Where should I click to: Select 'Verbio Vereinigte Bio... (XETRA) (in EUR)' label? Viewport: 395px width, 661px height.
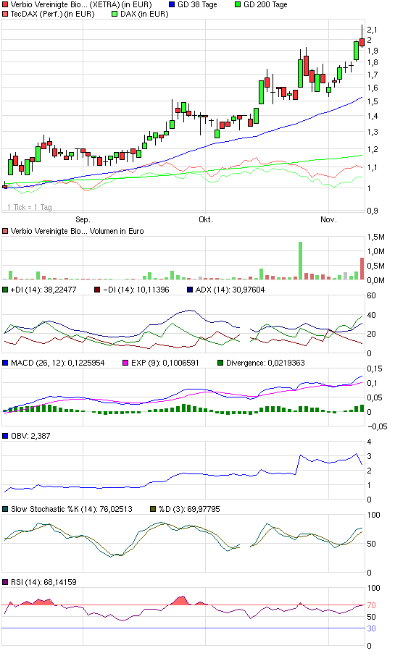(81, 5)
